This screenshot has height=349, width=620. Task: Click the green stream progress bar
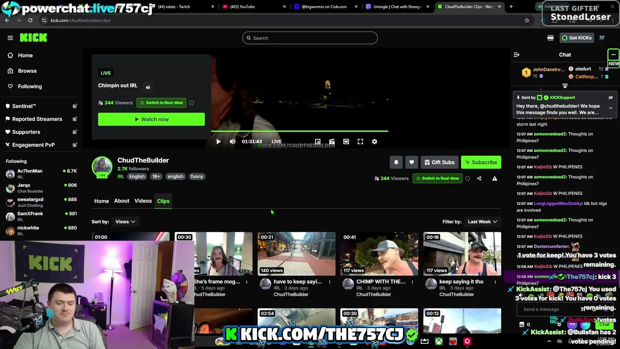click(299, 131)
